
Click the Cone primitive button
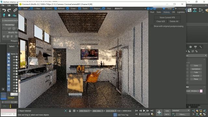click(196, 66)
